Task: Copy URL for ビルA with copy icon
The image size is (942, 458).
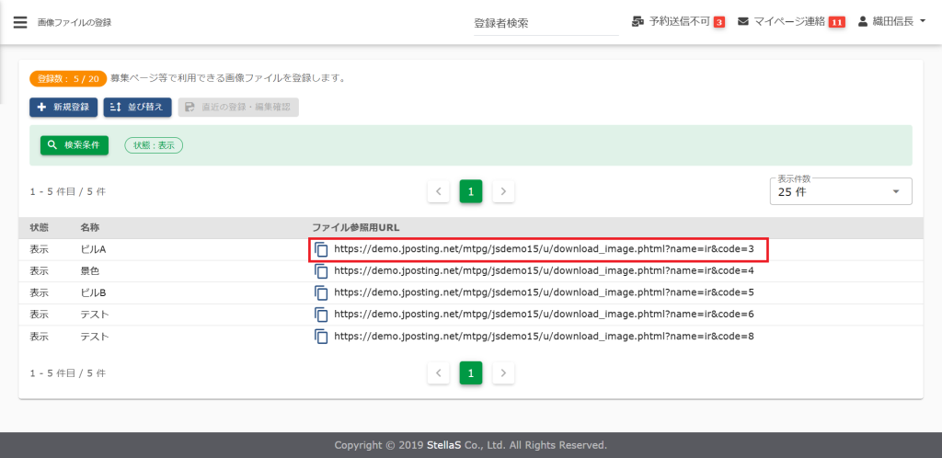Action: pos(322,249)
